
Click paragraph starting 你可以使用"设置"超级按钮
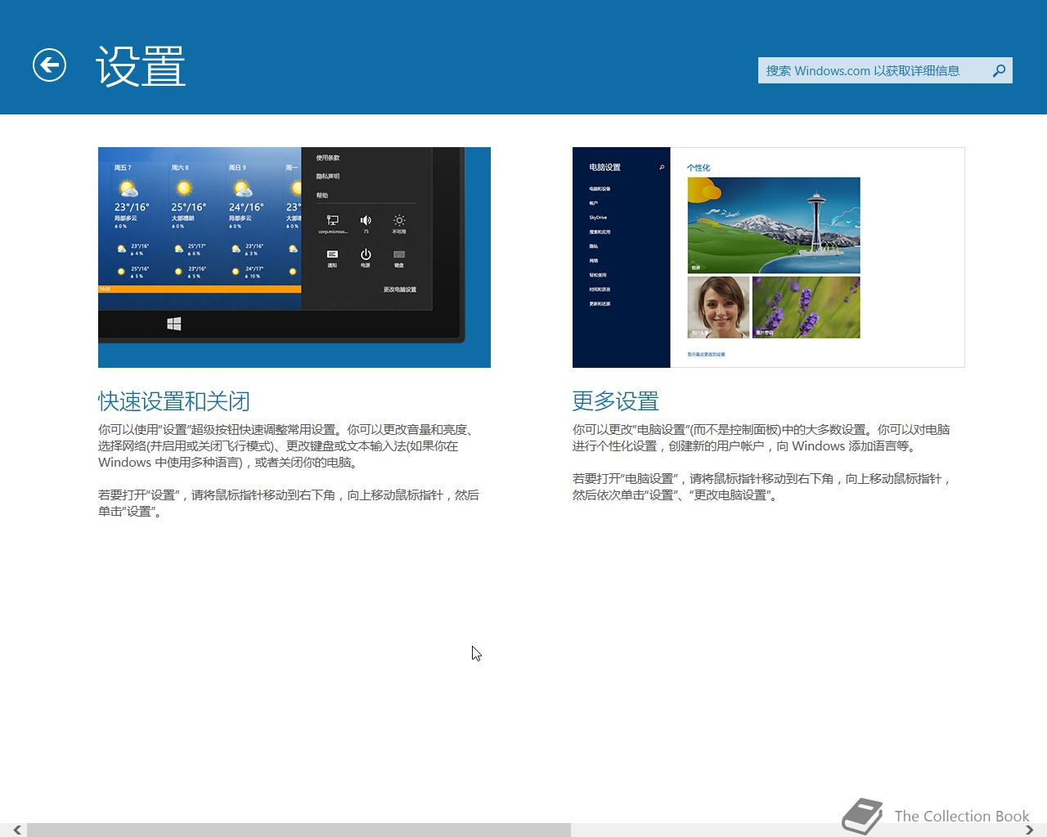(288, 445)
